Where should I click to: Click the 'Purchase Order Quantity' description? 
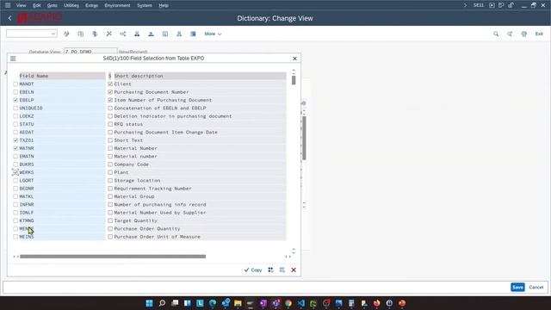(x=147, y=229)
